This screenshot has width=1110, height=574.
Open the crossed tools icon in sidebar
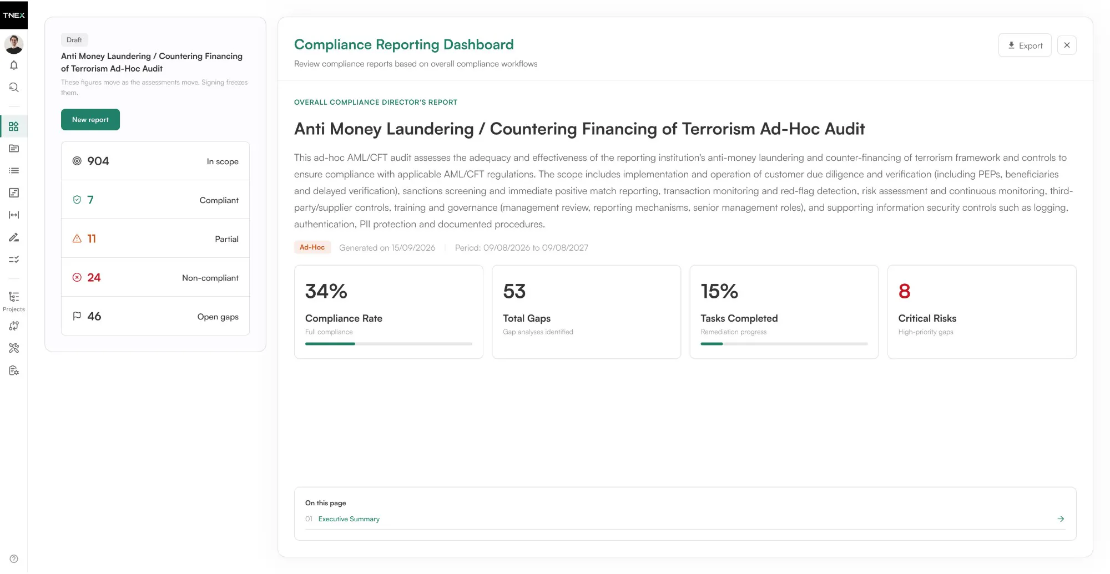click(14, 348)
